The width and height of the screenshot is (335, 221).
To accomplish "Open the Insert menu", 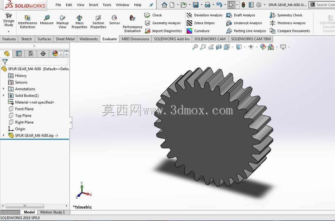I will 93,5.
